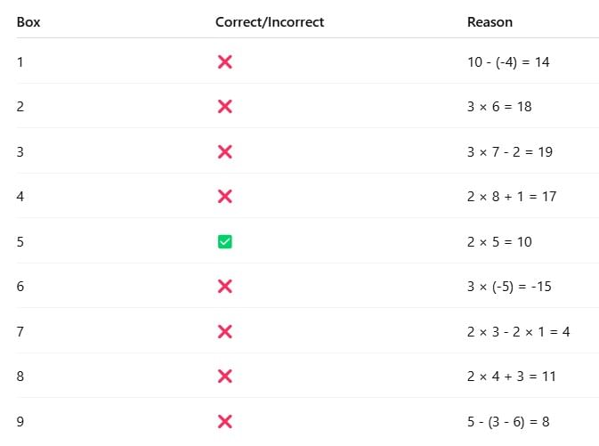Click the red X icon for Box 2
This screenshot has width=599, height=446.
tap(224, 107)
